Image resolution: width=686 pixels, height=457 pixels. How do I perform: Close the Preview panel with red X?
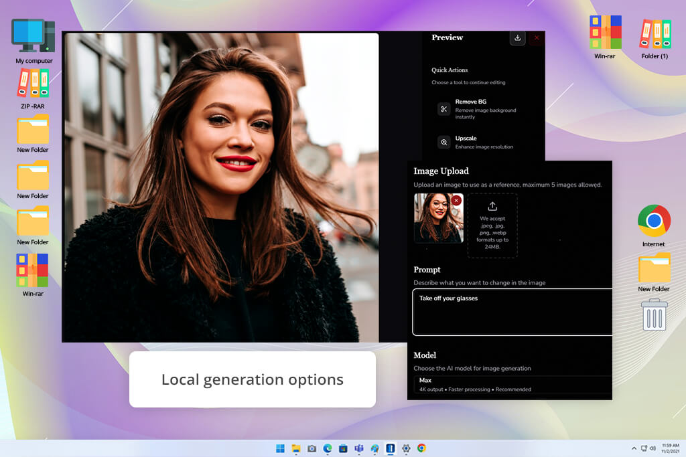coord(537,38)
